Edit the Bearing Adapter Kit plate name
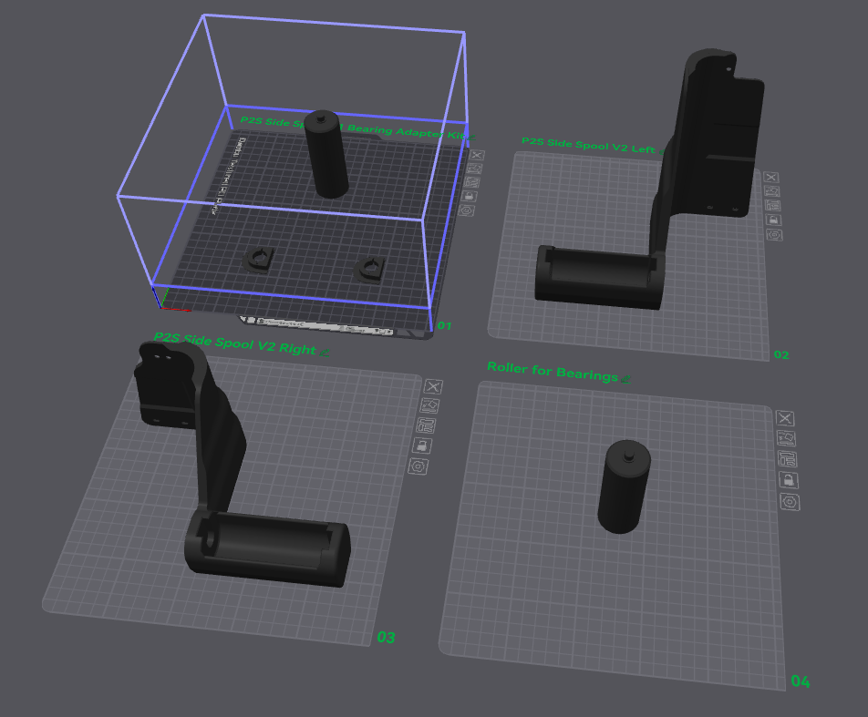The width and height of the screenshot is (868, 717). click(471, 137)
